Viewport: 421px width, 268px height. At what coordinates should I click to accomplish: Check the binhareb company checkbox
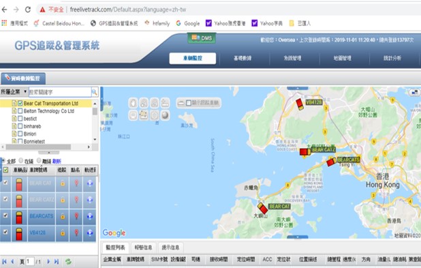pyautogui.click(x=20, y=126)
